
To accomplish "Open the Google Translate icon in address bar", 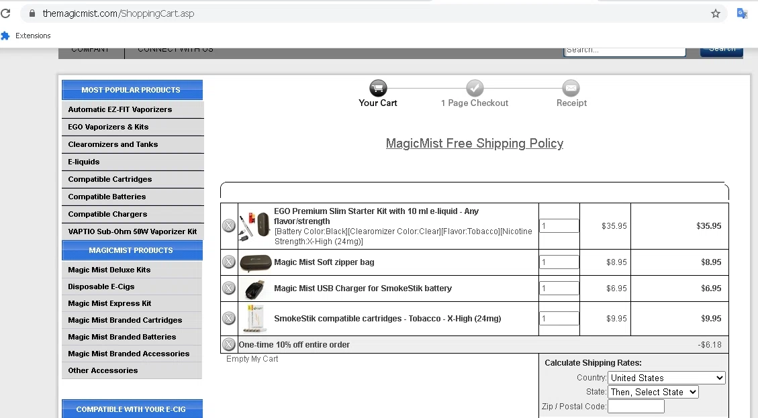I will pyautogui.click(x=742, y=13).
